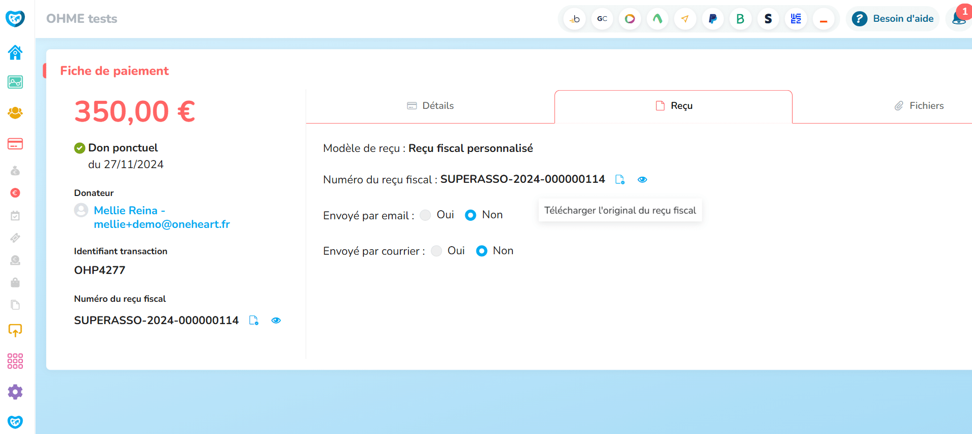Click the OHME logo at top left
This screenshot has height=434, width=972.
[x=15, y=19]
